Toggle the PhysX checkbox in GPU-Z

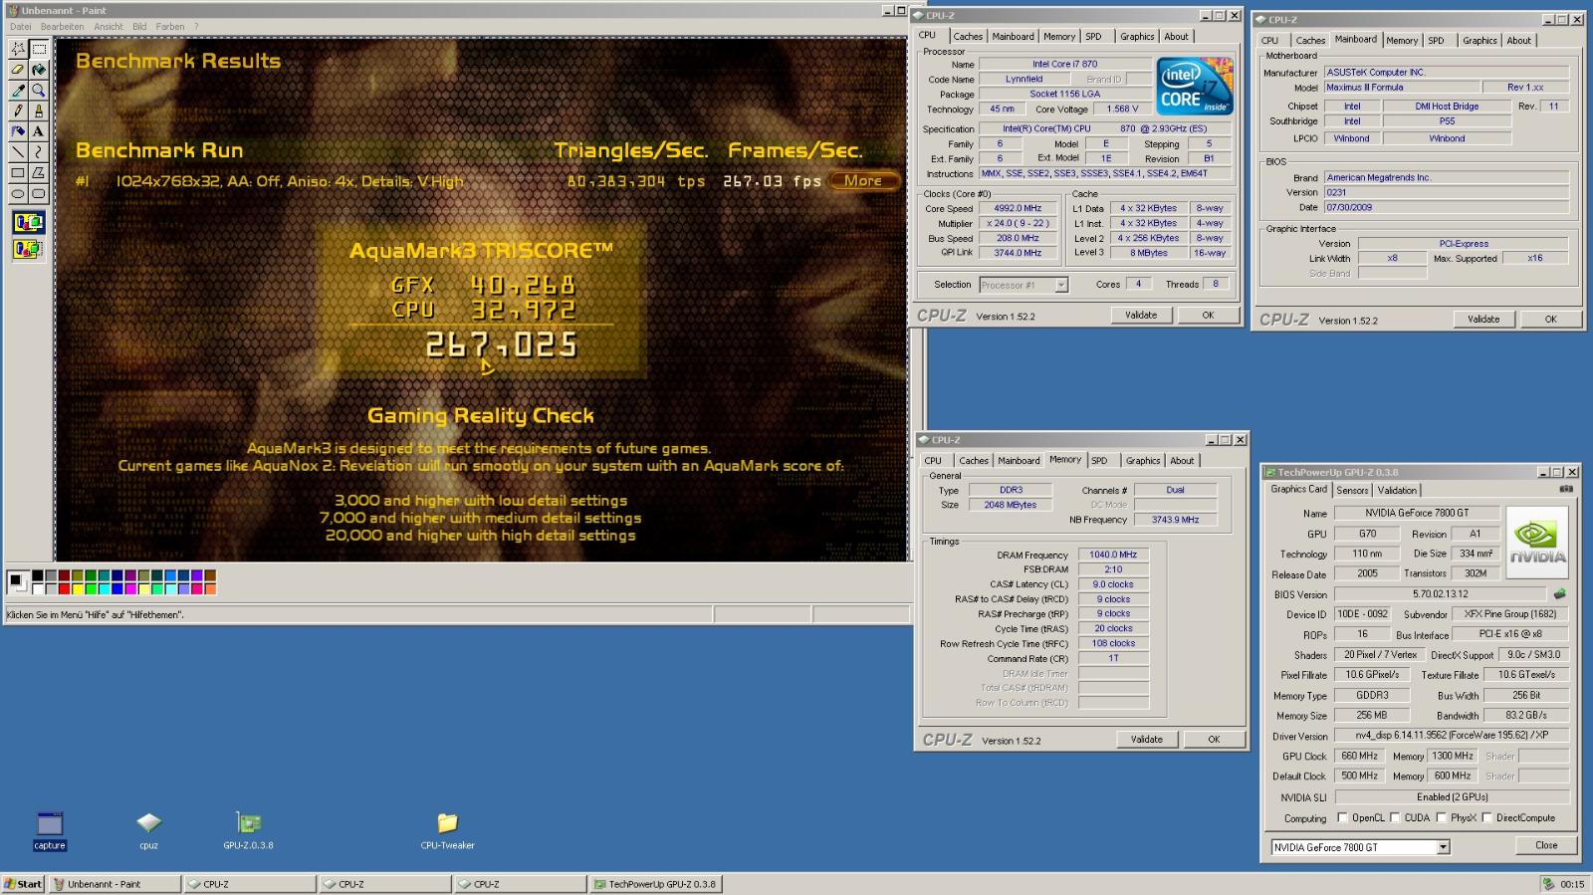[1441, 817]
